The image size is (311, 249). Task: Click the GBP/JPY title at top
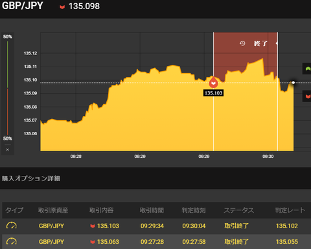23,6
